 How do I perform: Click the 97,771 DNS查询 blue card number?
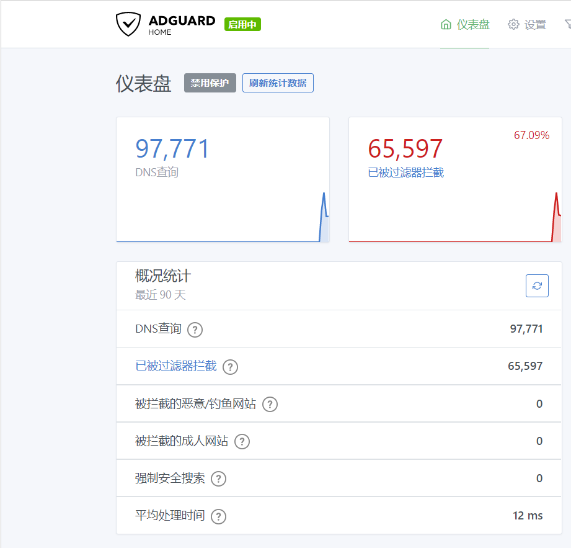point(172,149)
